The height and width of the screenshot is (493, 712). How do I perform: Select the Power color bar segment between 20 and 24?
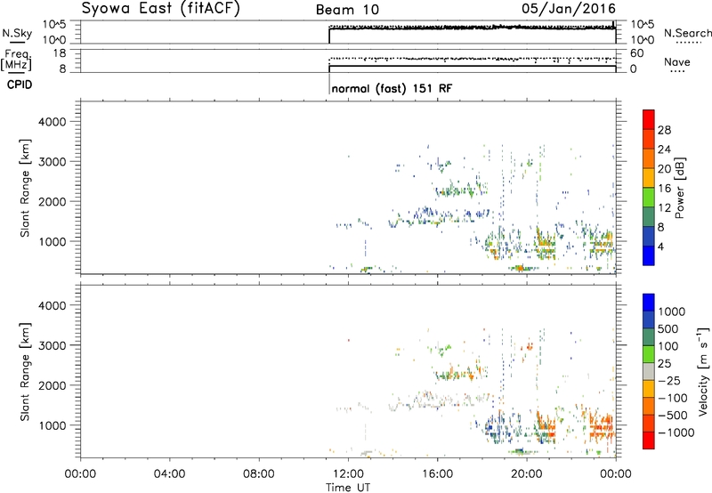[x=649, y=158]
